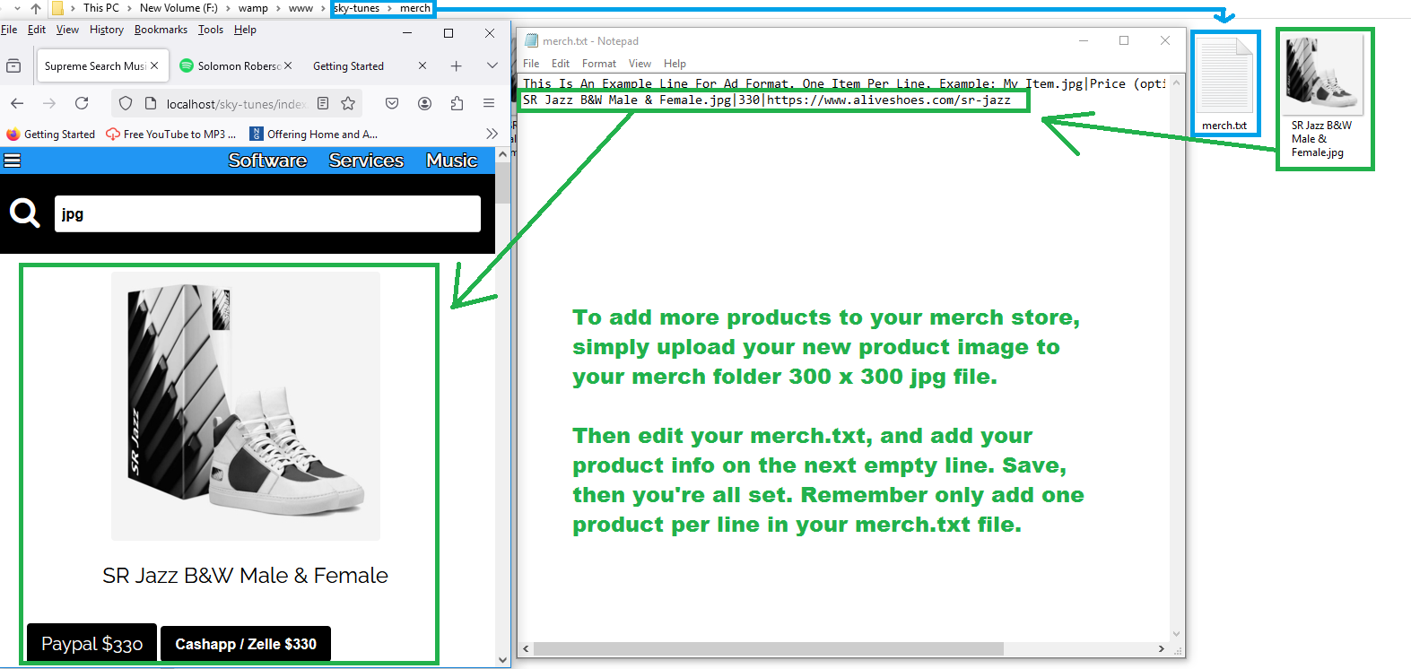The height and width of the screenshot is (669, 1411).
Task: Bookmark this page with star icon
Action: pos(348,103)
